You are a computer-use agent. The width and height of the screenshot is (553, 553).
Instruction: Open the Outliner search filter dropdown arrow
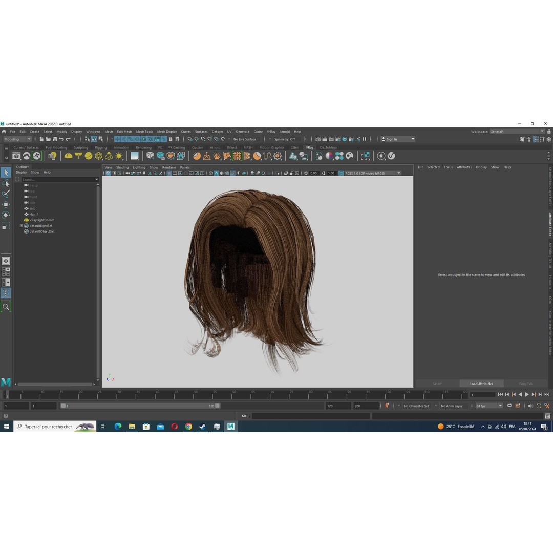click(97, 180)
